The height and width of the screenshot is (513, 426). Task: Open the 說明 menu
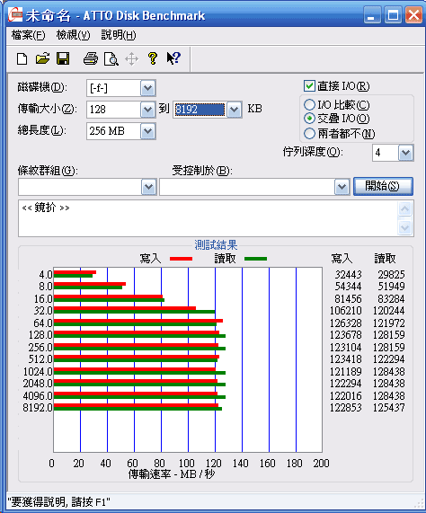tap(119, 35)
